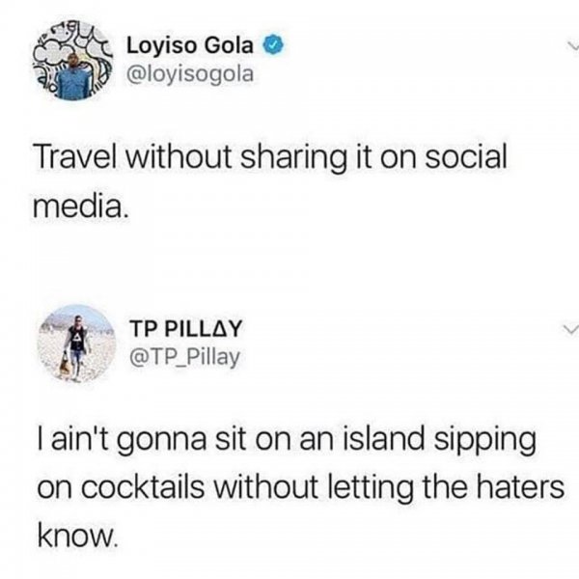The width and height of the screenshot is (579, 579).
Task: Open the Loyiso Gola display name
Action: (x=190, y=45)
